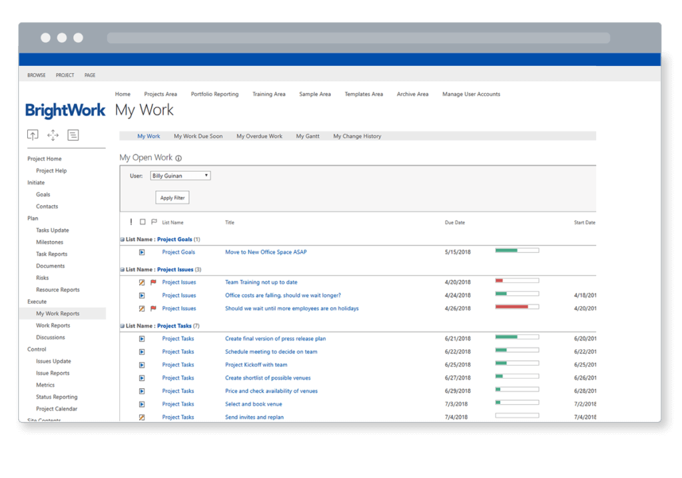The height and width of the screenshot is (478, 682).
Task: Click the exclamation column header icon
Action: (x=131, y=222)
